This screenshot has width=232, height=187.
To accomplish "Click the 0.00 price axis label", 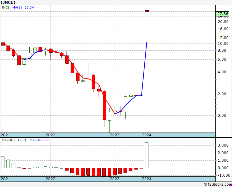I will click(x=222, y=115).
